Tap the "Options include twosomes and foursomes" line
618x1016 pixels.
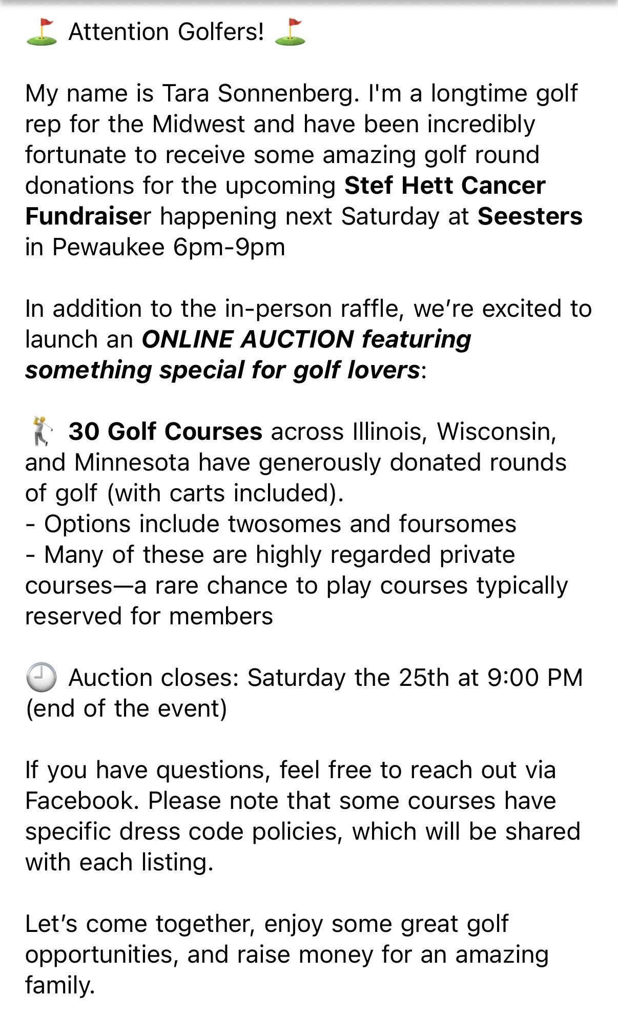pos(280,524)
